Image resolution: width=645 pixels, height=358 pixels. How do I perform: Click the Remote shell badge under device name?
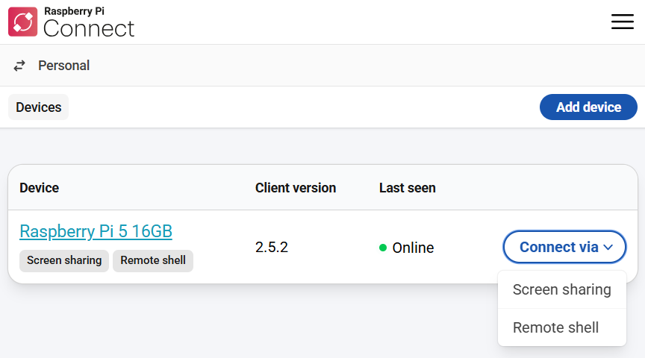point(153,260)
